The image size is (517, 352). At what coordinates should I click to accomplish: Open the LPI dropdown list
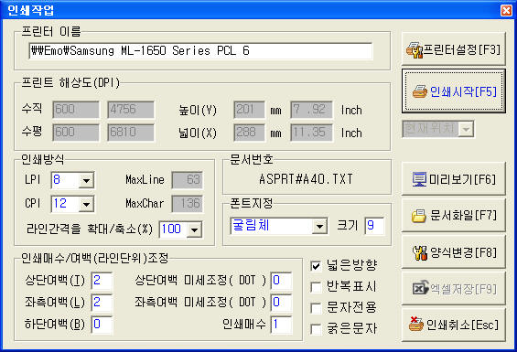pos(86,180)
